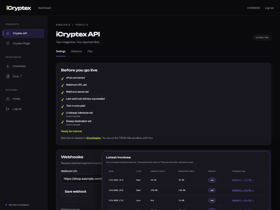
Task: Click the Before you go live heading
Action: [79, 70]
